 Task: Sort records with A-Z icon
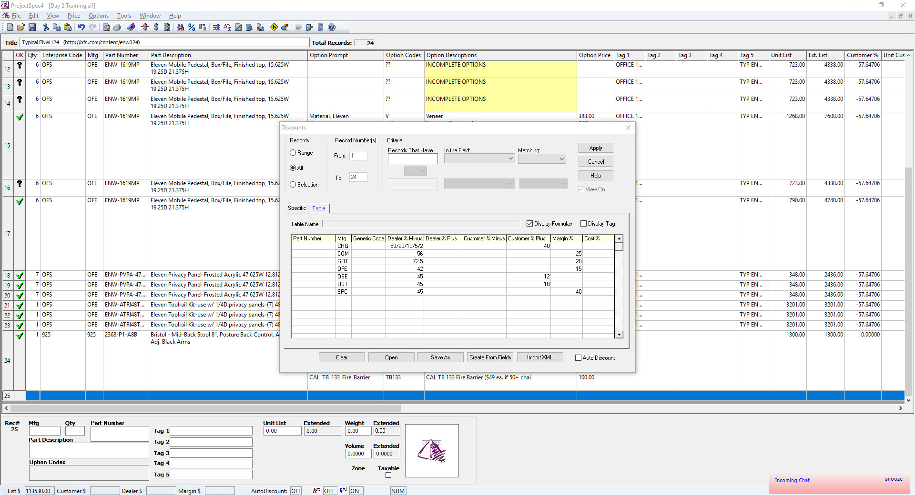pyautogui.click(x=227, y=27)
